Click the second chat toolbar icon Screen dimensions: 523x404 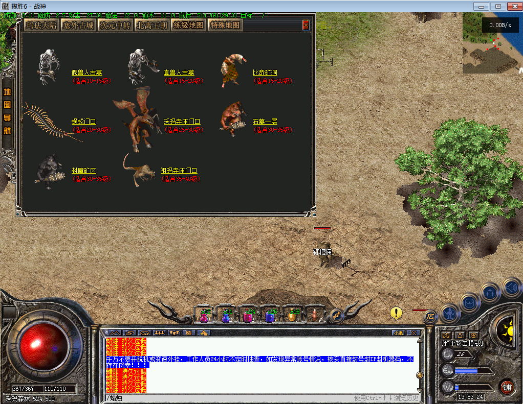129,333
